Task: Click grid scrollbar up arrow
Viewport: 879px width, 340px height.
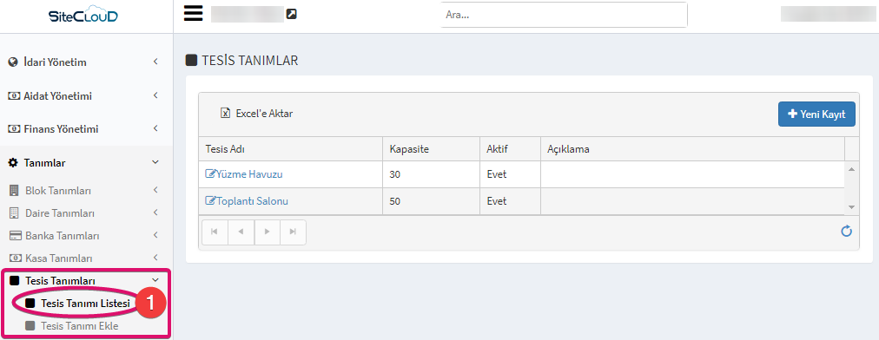Action: click(x=851, y=168)
